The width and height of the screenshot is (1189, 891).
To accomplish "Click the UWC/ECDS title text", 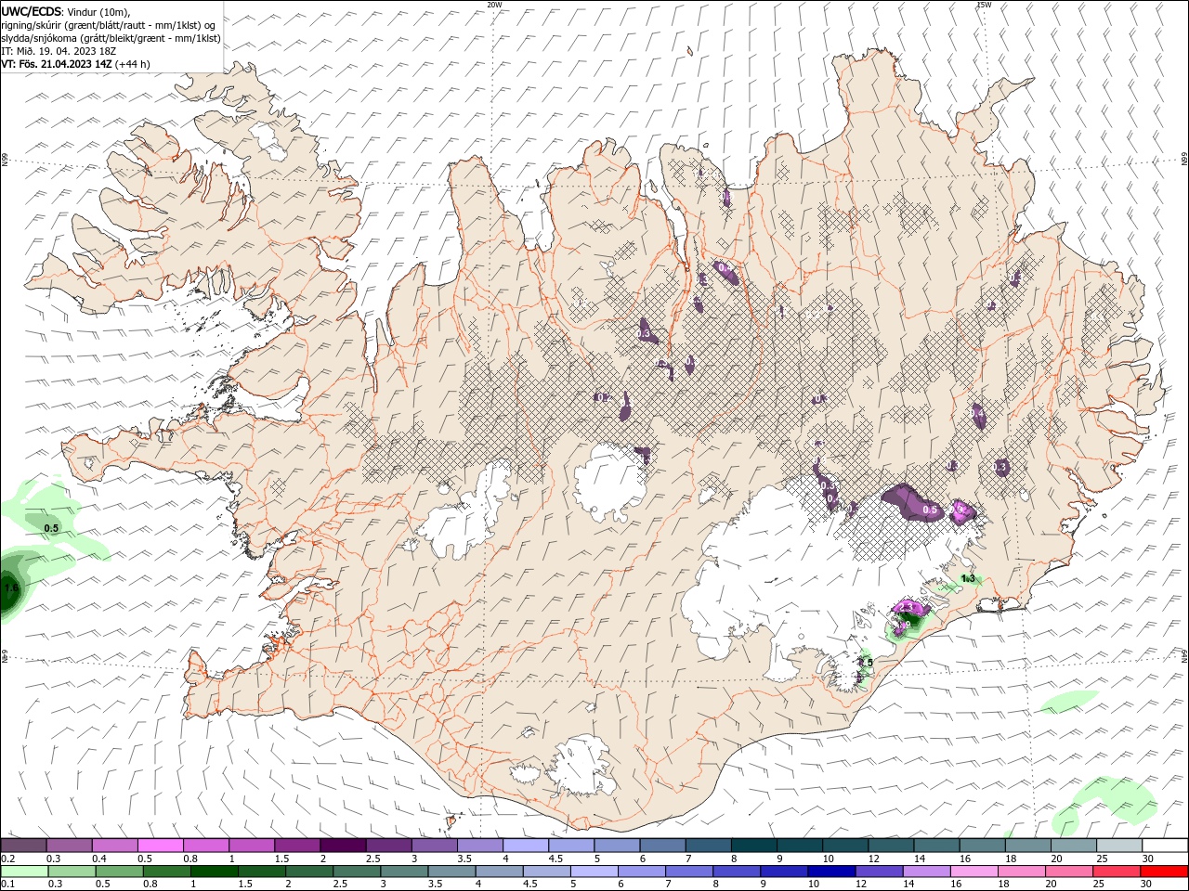I will pyautogui.click(x=32, y=11).
